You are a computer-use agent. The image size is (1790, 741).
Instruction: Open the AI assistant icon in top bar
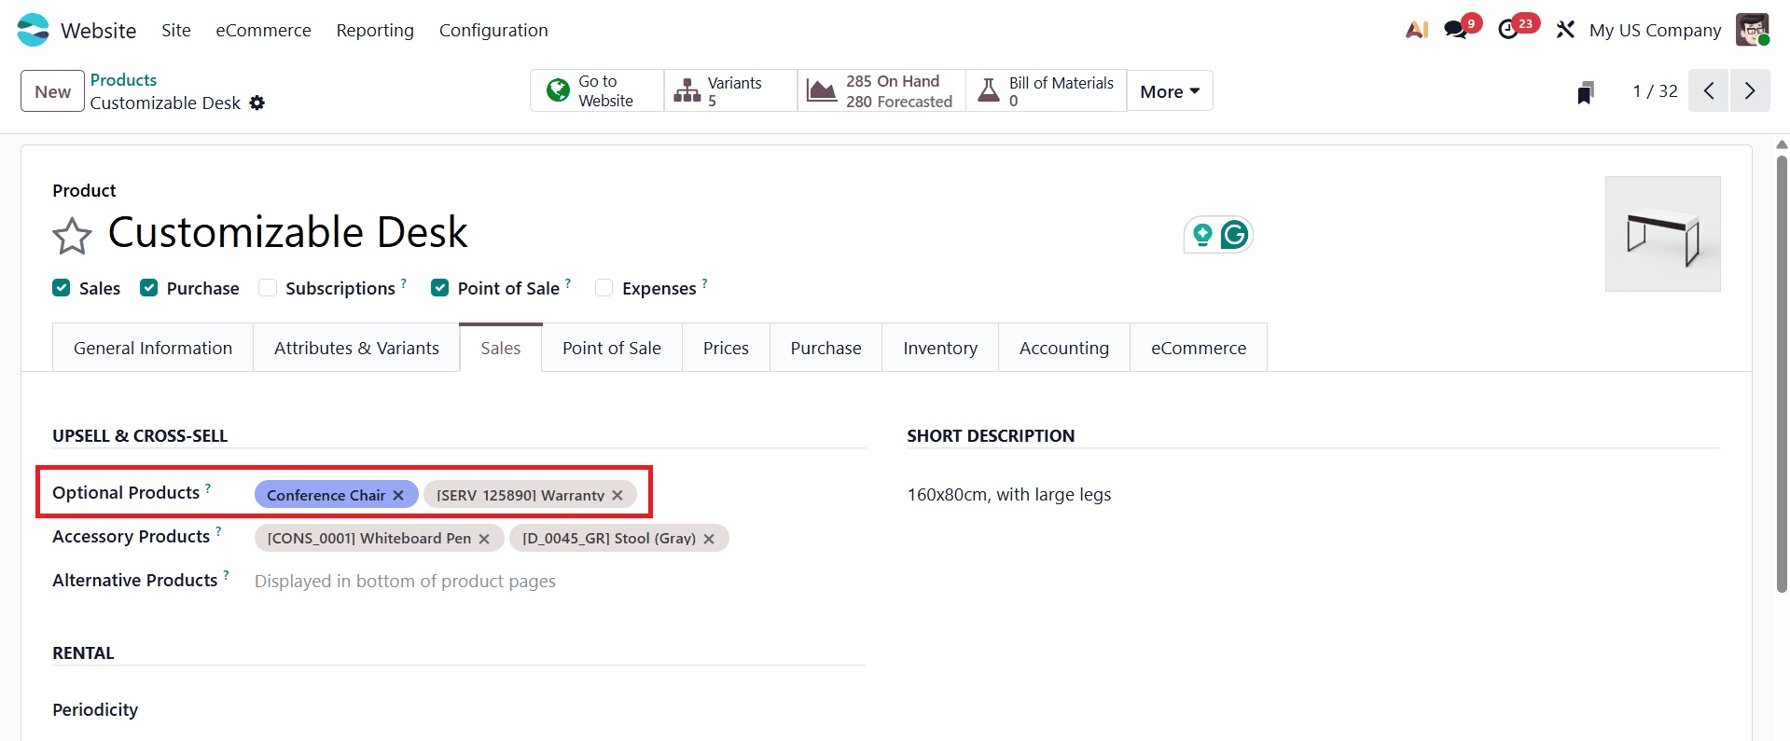point(1417,30)
